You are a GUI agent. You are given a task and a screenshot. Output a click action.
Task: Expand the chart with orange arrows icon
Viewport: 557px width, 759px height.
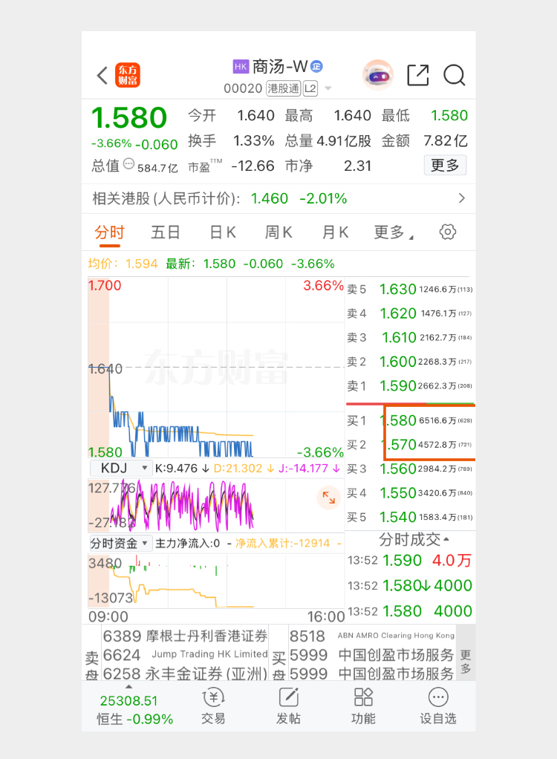coord(328,497)
